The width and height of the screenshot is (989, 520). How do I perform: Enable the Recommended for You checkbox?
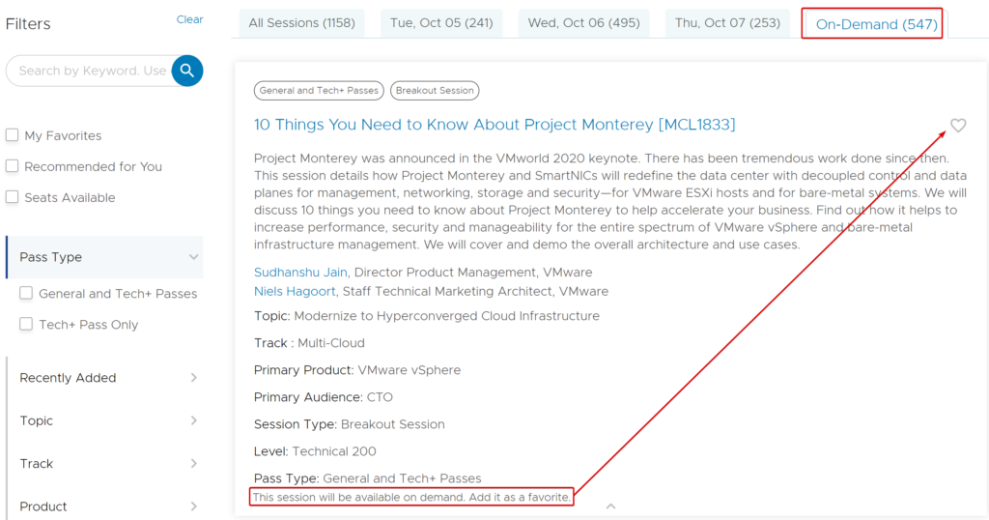click(12, 166)
